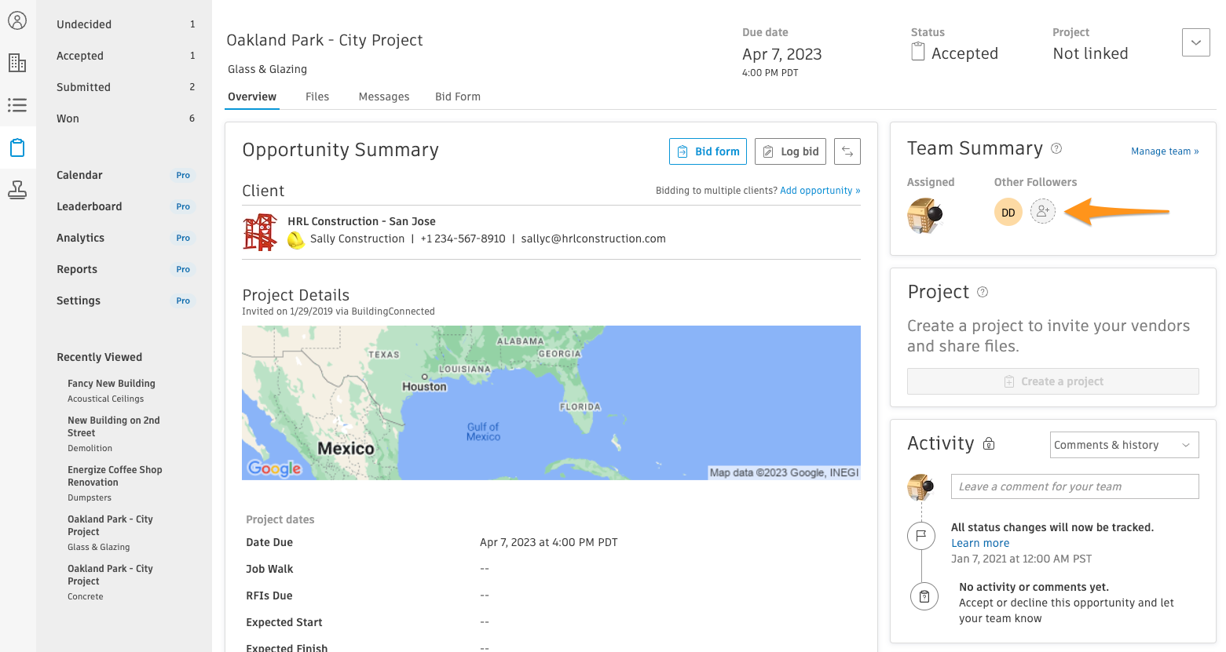Select the clipboard bid board sidebar icon
Screen dimensions: 1226x652
point(17,148)
